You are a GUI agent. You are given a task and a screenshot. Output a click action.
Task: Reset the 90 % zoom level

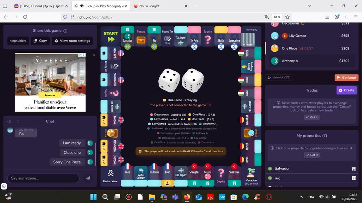277,17
